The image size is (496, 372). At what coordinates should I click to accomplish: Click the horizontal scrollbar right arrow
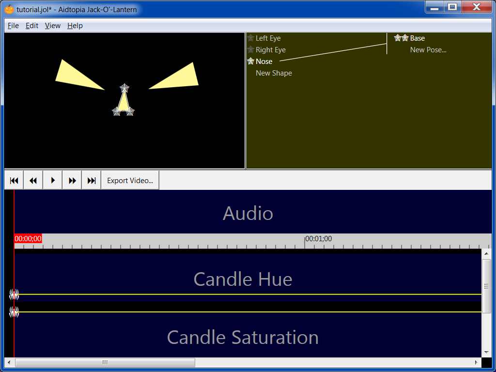click(477, 362)
